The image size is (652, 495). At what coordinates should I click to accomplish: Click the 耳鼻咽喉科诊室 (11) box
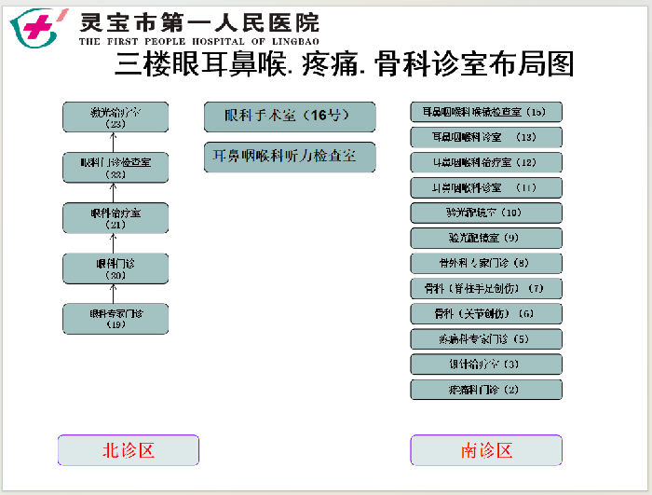[486, 187]
